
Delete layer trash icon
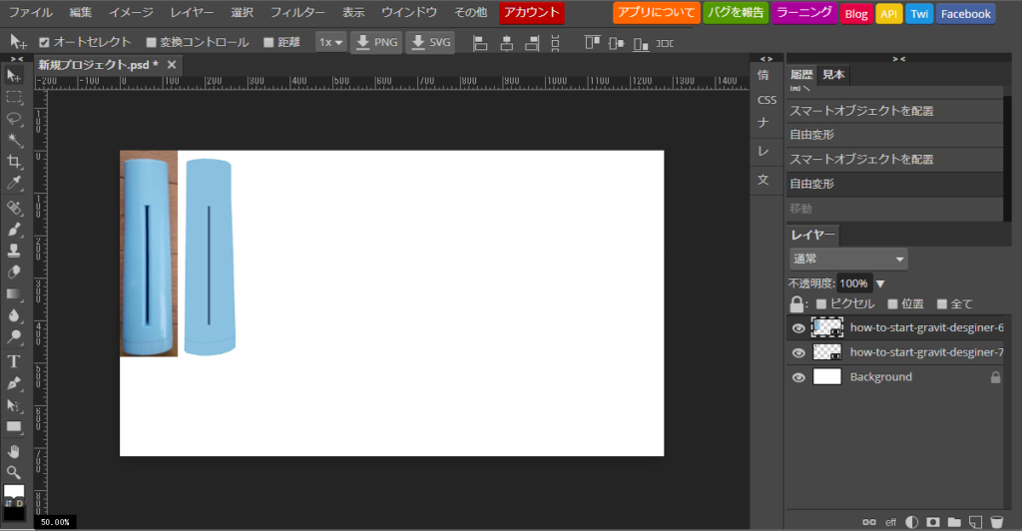[x=997, y=522]
